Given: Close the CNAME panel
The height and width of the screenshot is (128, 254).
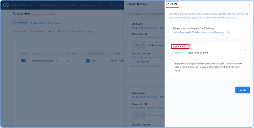Looking at the screenshot, I should (249, 5).
